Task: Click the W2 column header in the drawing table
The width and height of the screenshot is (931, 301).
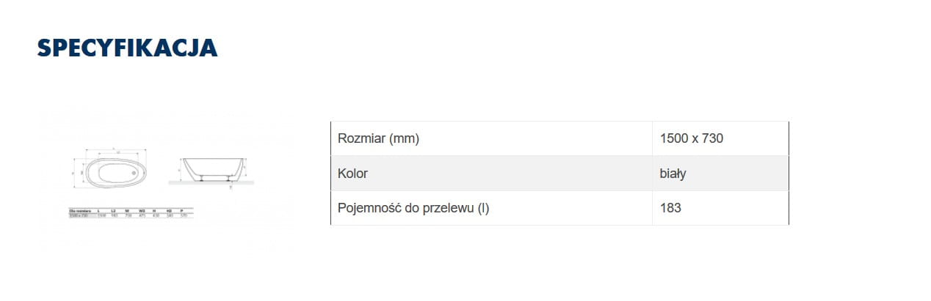Action: pyautogui.click(x=142, y=210)
